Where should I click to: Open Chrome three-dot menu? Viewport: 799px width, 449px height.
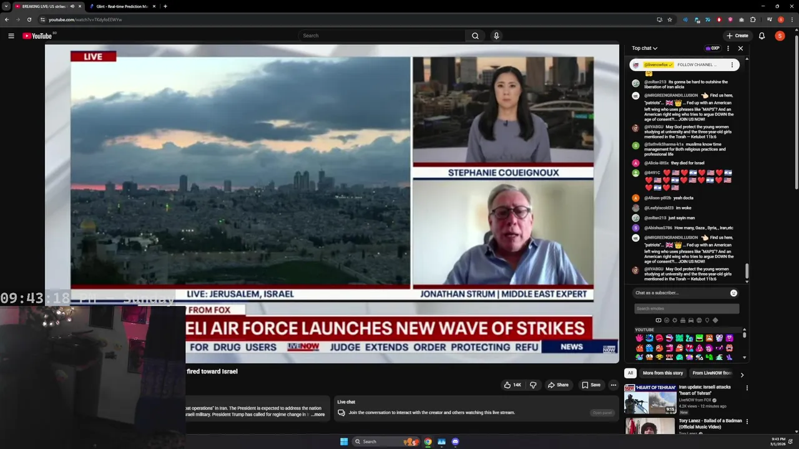(792, 19)
